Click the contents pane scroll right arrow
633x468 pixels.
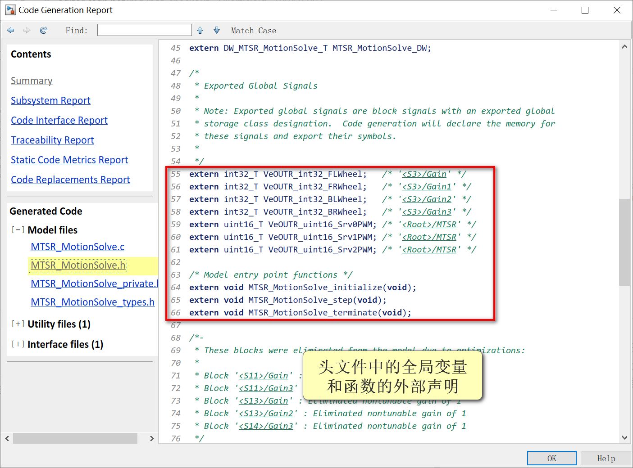pyautogui.click(x=152, y=438)
